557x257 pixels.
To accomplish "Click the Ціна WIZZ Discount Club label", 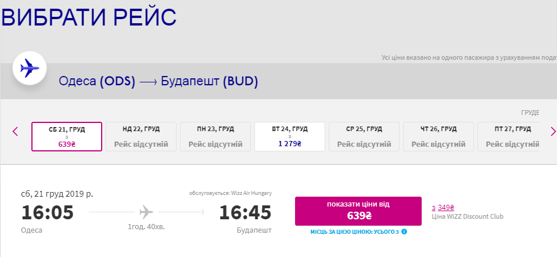I will 468,216.
